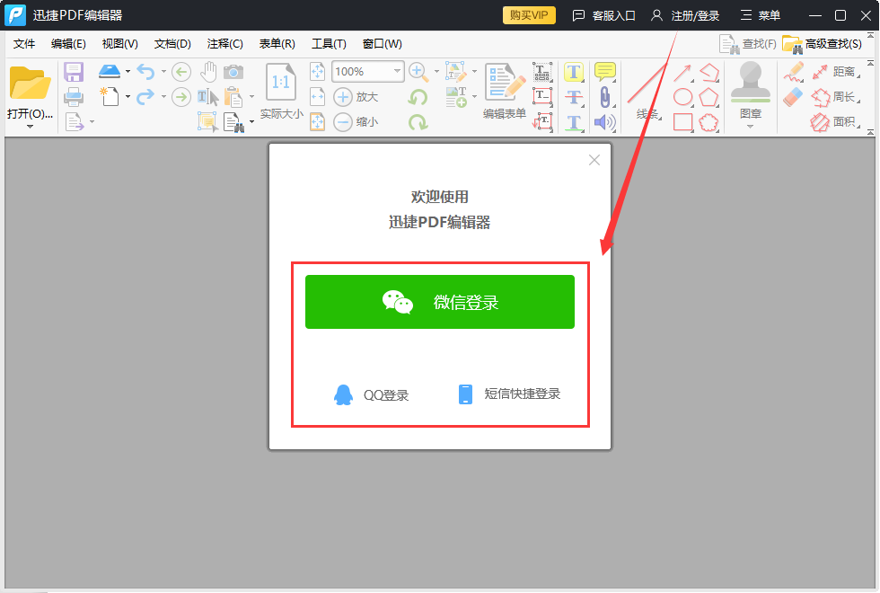Select the oval shape tool
The height and width of the screenshot is (593, 880).
pyautogui.click(x=683, y=97)
